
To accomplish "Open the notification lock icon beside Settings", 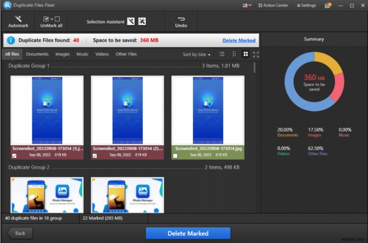I will tap(328, 6).
